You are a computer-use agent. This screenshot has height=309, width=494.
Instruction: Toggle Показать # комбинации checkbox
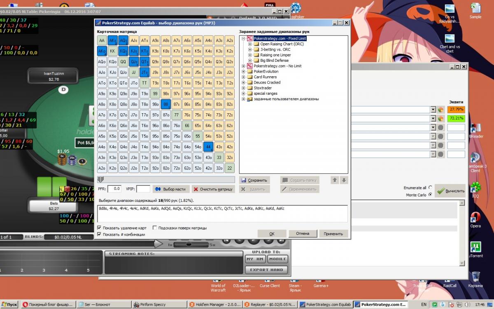[x=99, y=234]
